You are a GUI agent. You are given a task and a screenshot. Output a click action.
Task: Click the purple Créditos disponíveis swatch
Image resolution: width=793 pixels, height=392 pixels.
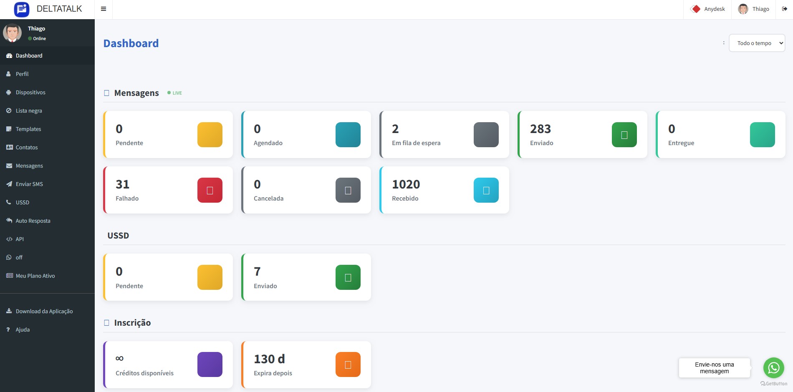(210, 364)
